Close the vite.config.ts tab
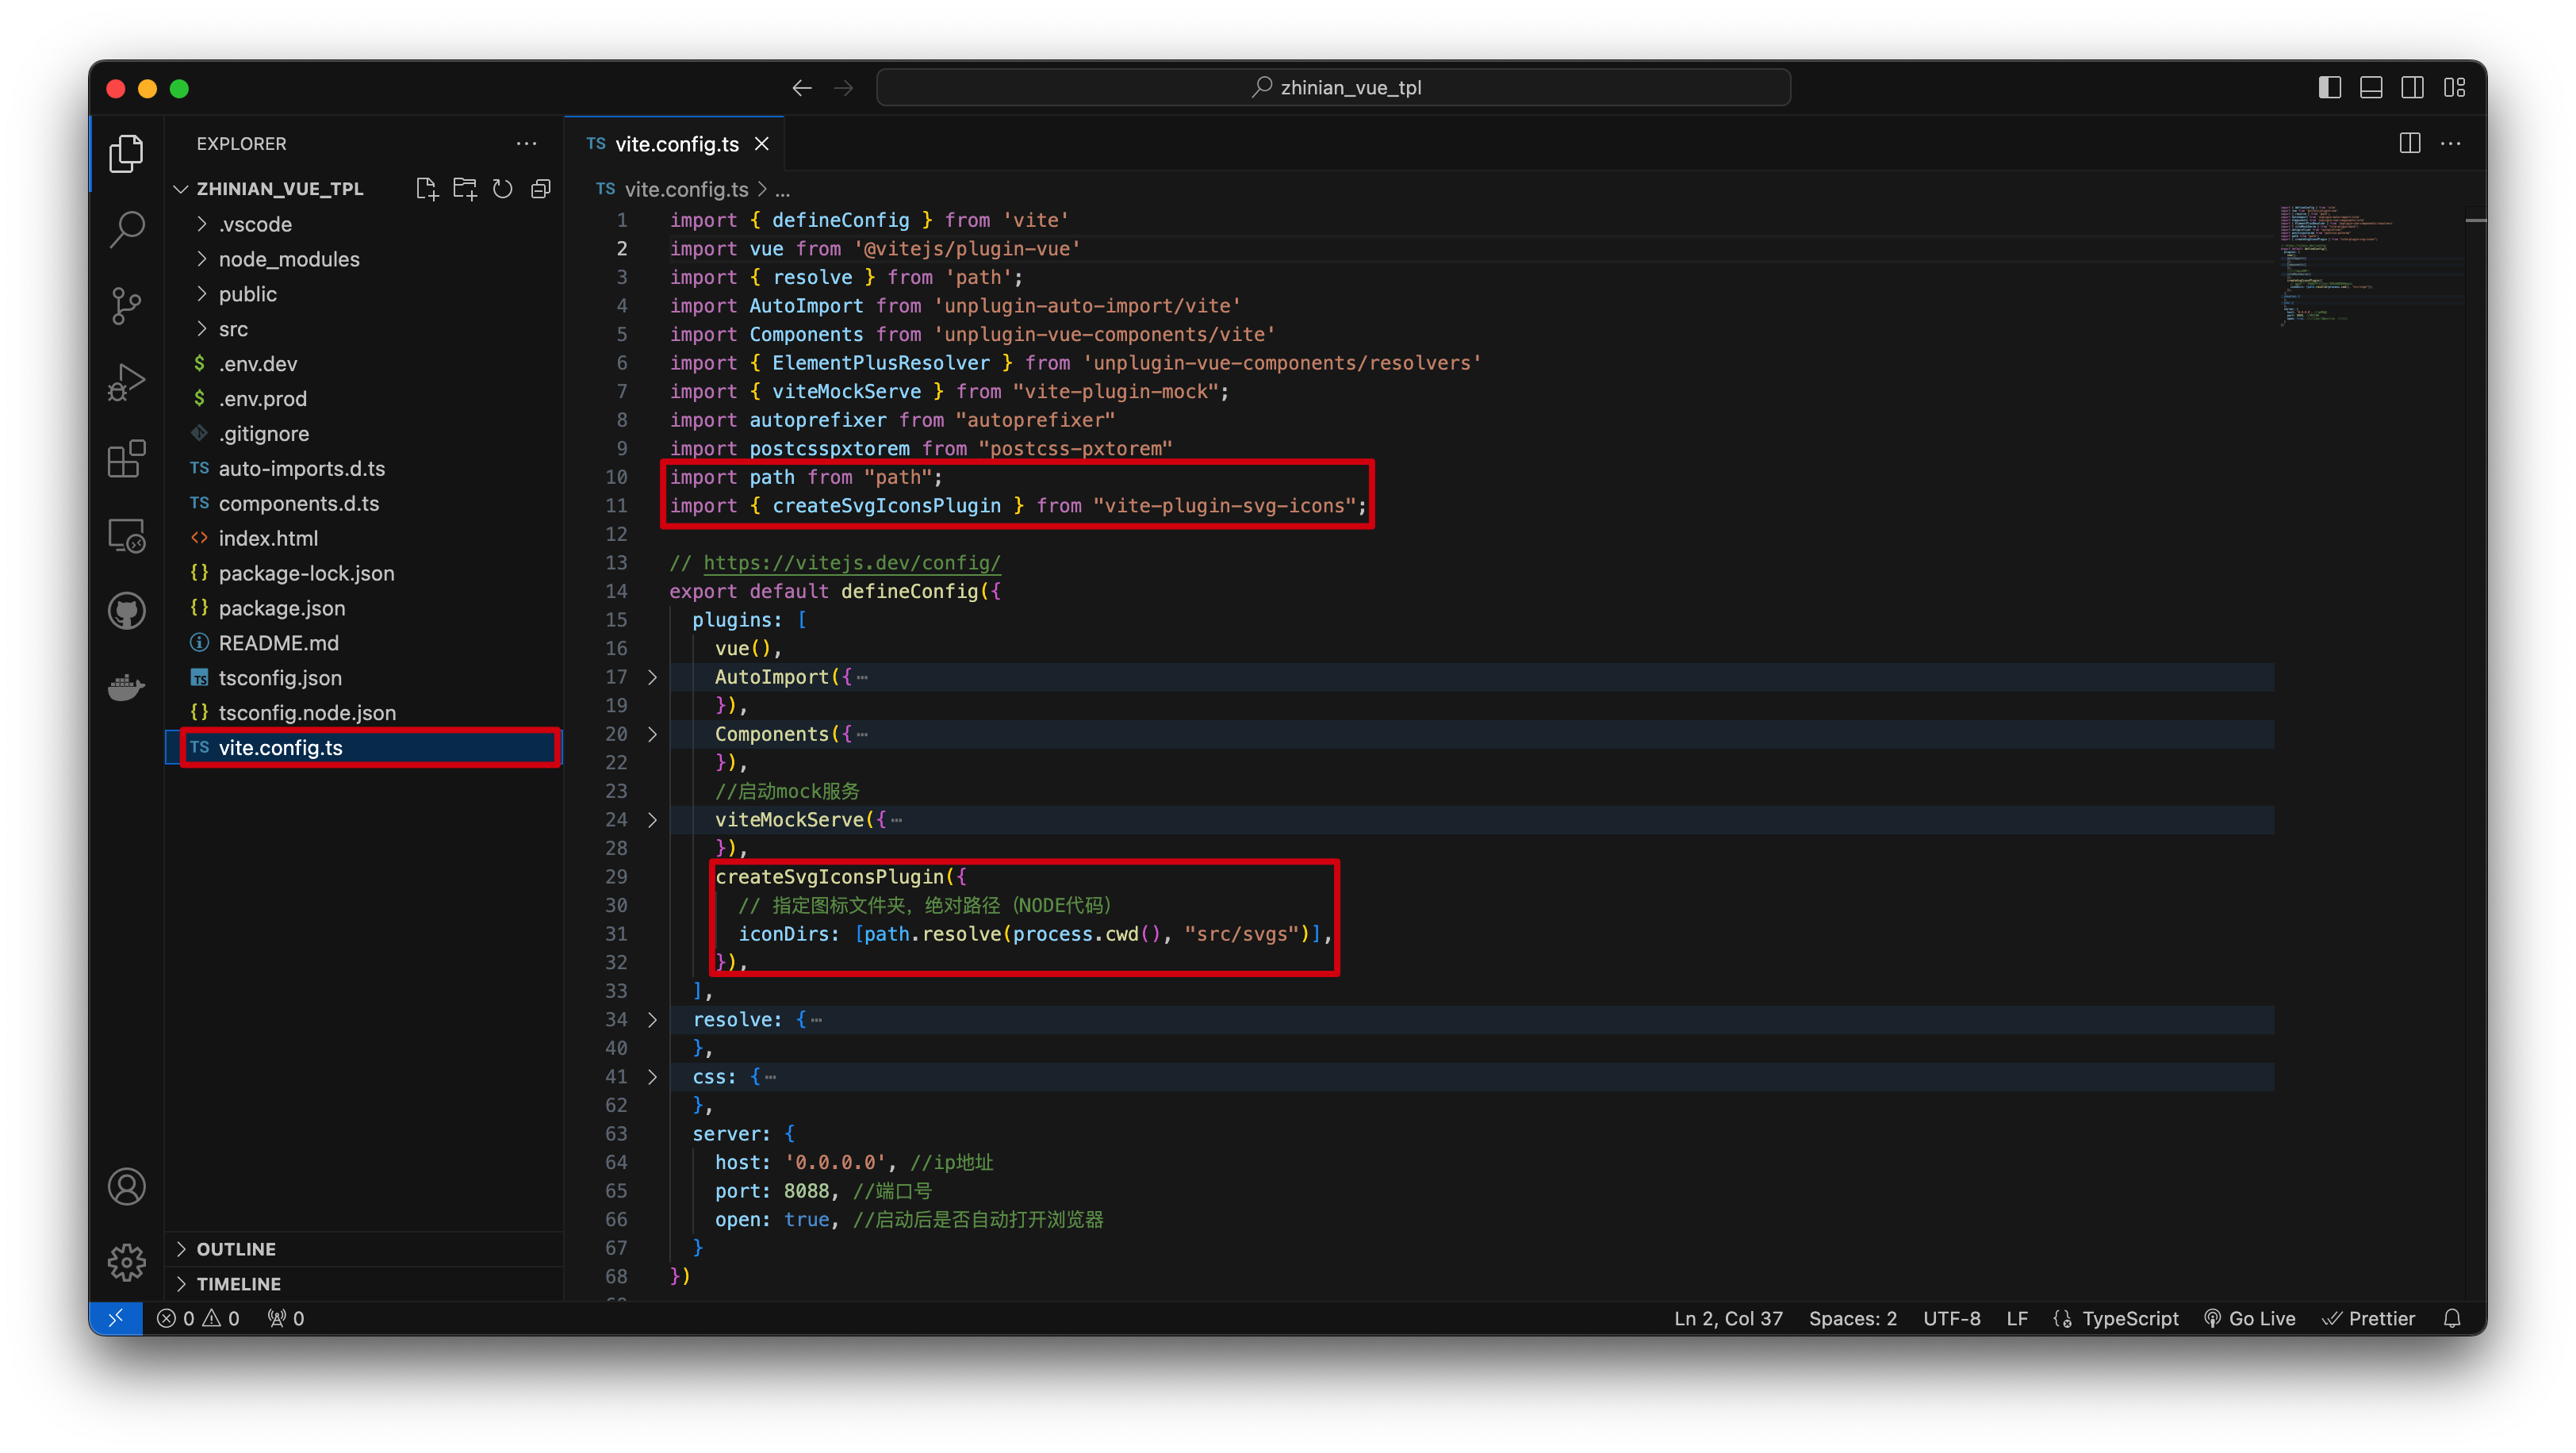 [x=762, y=144]
